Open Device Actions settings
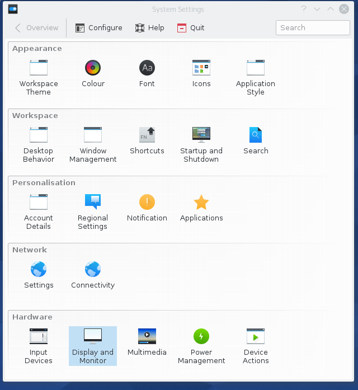The width and height of the screenshot is (358, 390). click(x=256, y=346)
